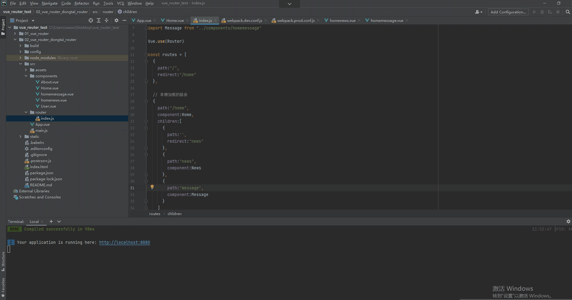Toggle the Favorites tool window

pos(3,287)
